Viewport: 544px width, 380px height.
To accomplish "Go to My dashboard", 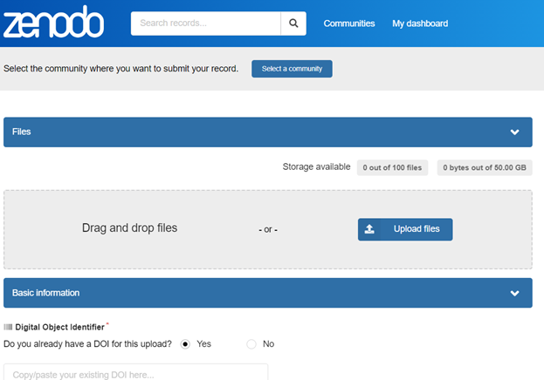I will click(x=420, y=24).
